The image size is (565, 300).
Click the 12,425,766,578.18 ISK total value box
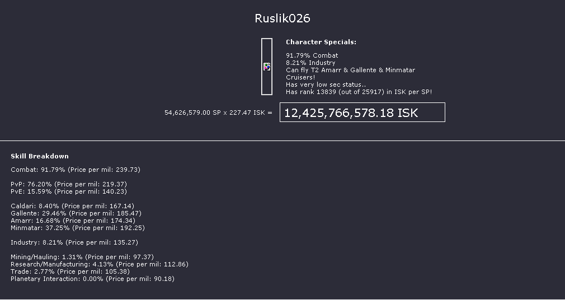[x=362, y=112]
